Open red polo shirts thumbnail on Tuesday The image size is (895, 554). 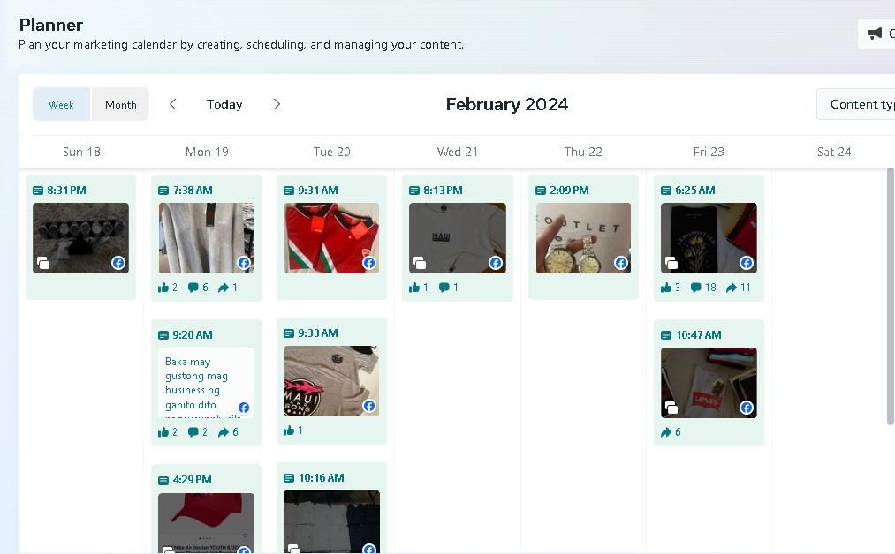pos(331,238)
